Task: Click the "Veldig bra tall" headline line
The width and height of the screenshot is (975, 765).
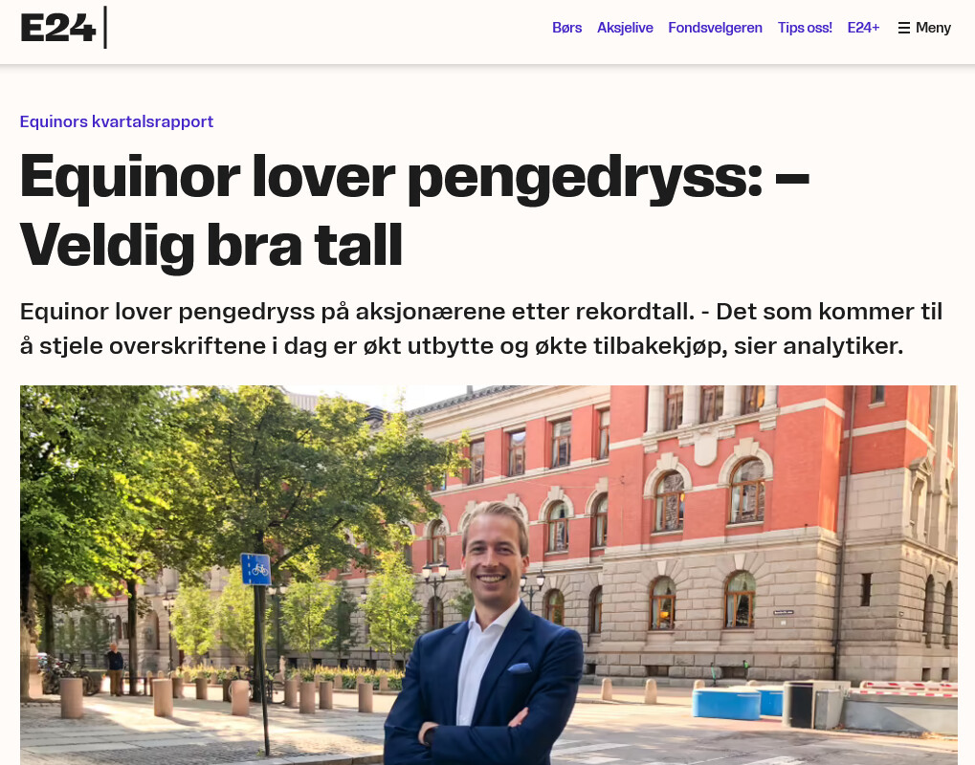Action: [x=211, y=246]
